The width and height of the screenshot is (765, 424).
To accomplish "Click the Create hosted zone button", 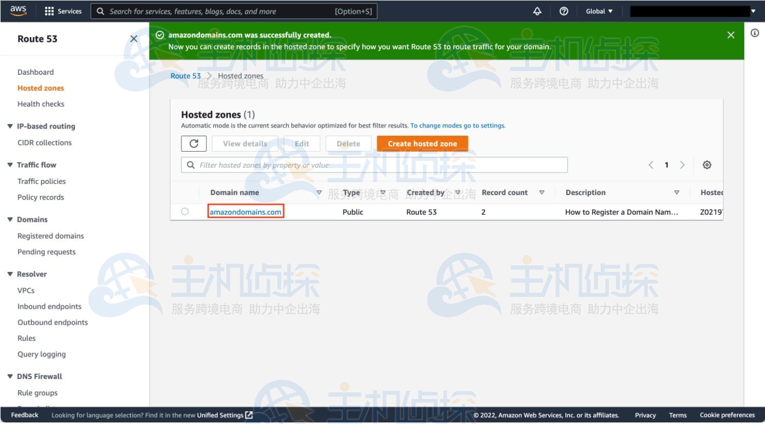I will [422, 144].
